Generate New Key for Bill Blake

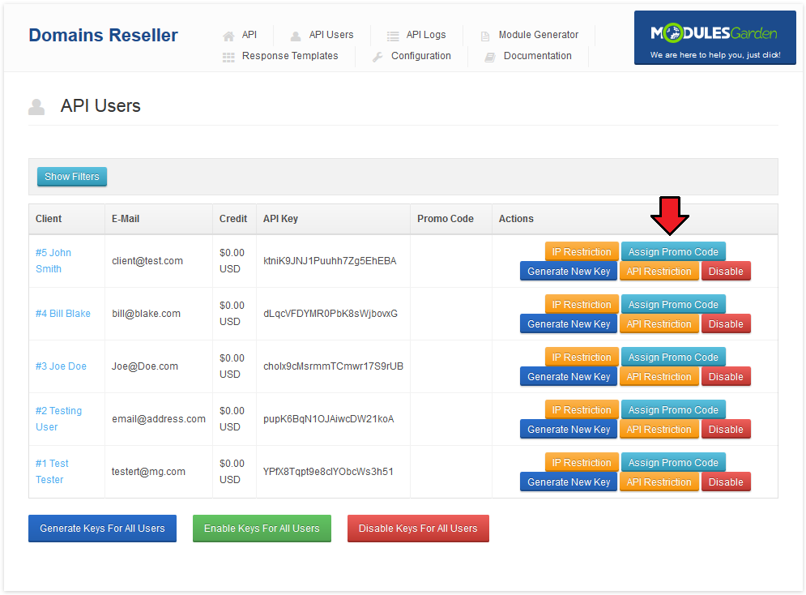[x=569, y=324]
